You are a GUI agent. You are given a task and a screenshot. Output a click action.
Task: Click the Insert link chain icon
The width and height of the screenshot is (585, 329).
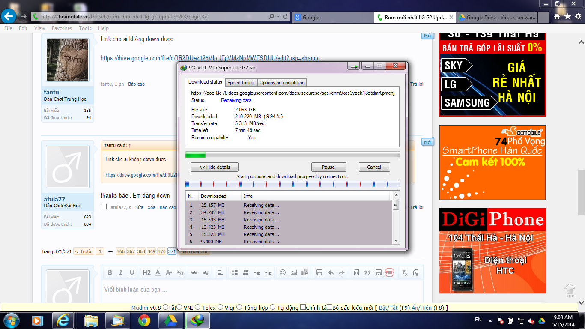[x=194, y=272]
